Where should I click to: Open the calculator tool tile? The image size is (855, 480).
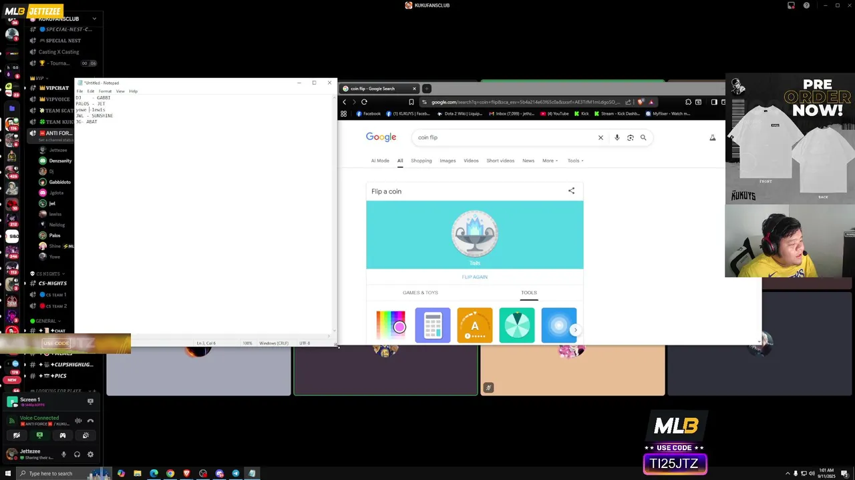coord(433,325)
